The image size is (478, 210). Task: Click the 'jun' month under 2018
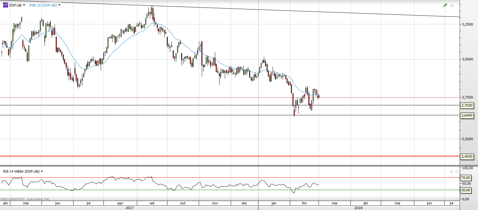click(x=429, y=203)
